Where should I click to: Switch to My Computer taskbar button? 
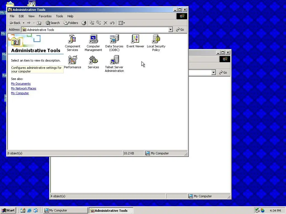[x=66, y=211]
